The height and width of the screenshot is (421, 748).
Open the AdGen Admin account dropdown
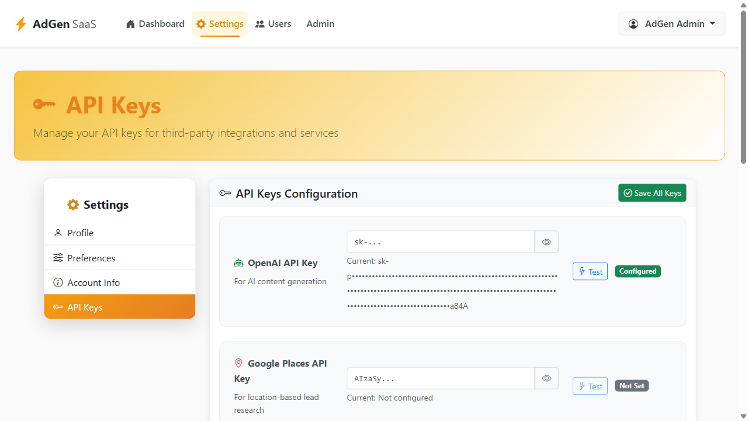[x=672, y=24]
